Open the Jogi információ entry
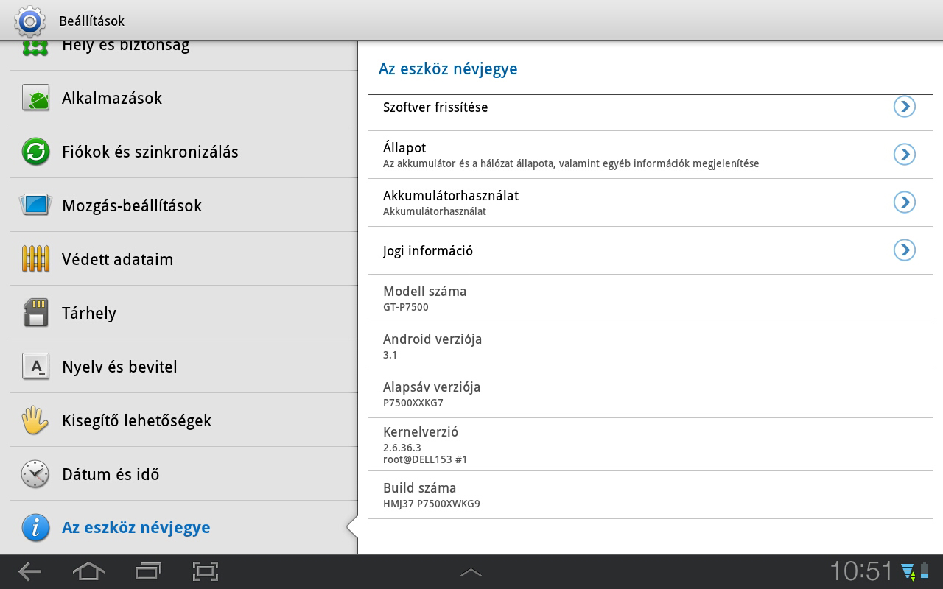Image resolution: width=943 pixels, height=589 pixels. (651, 250)
